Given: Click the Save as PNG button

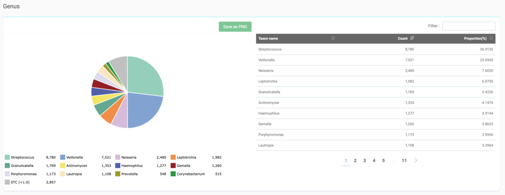Looking at the screenshot, I should pos(235,27).
